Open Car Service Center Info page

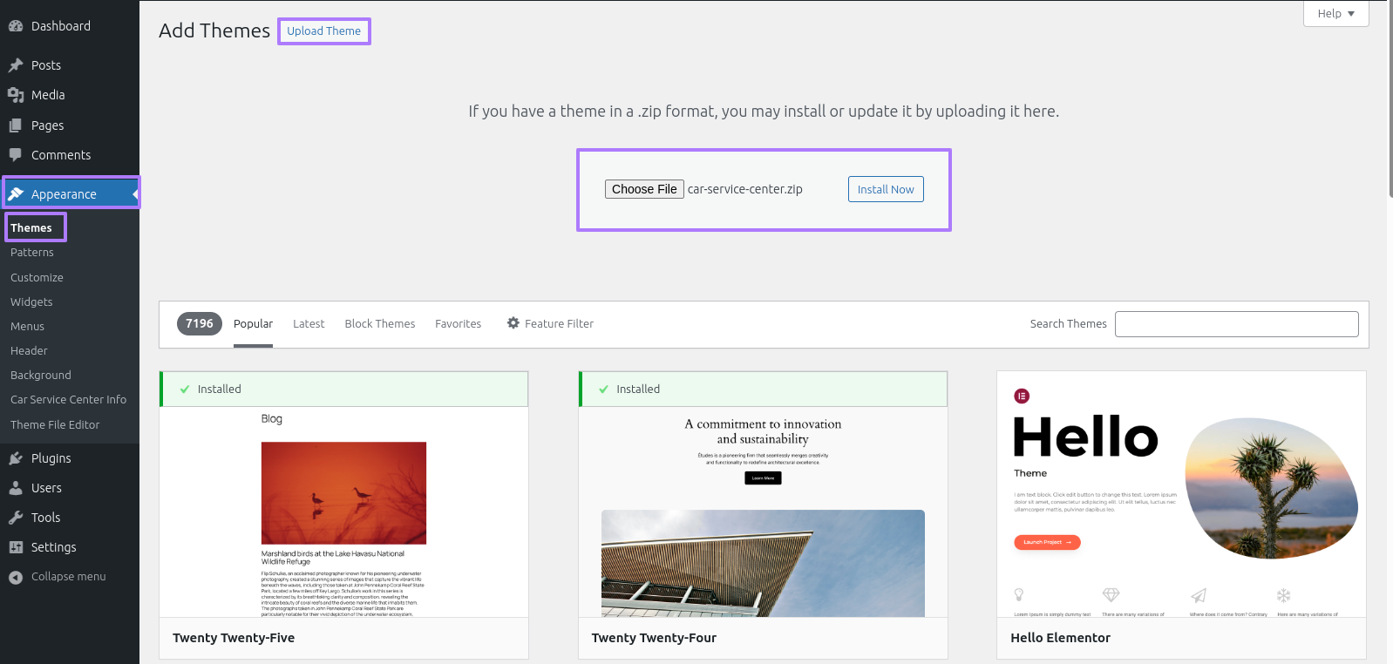[x=68, y=400]
